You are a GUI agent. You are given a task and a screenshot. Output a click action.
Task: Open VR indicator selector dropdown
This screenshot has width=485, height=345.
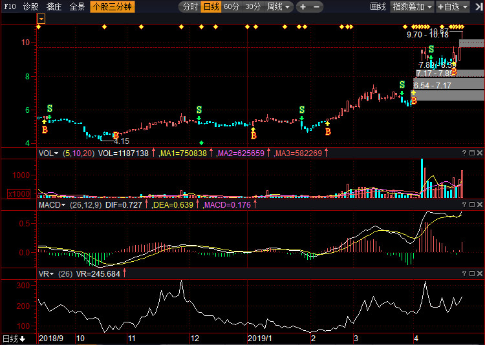(46, 274)
